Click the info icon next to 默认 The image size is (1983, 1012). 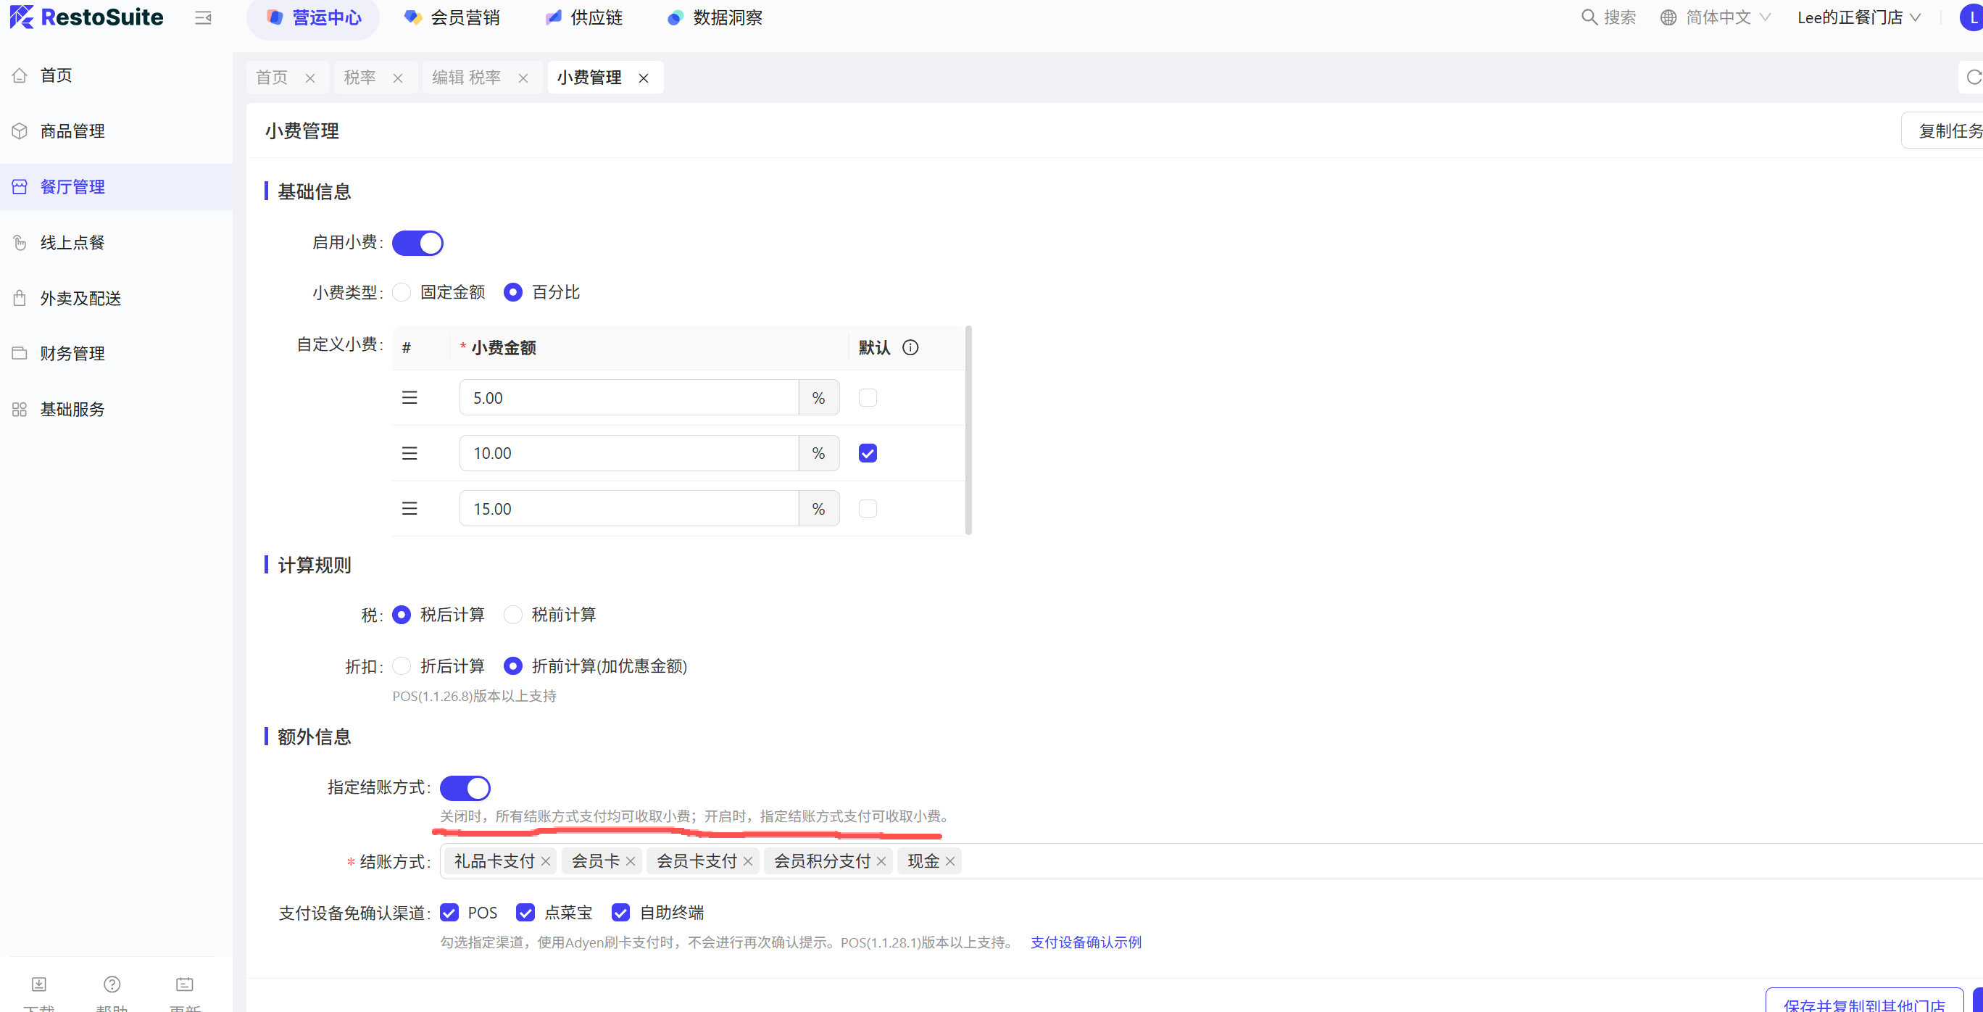(x=910, y=347)
